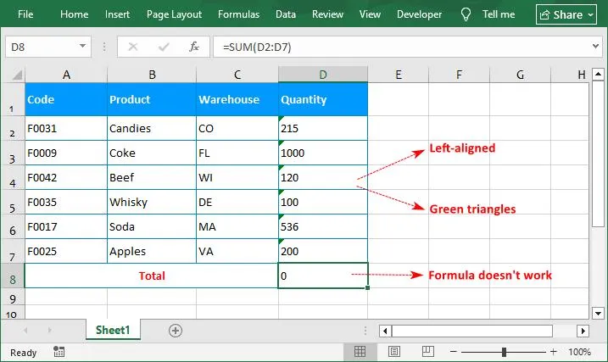Click the zoom in plus button

click(554, 352)
